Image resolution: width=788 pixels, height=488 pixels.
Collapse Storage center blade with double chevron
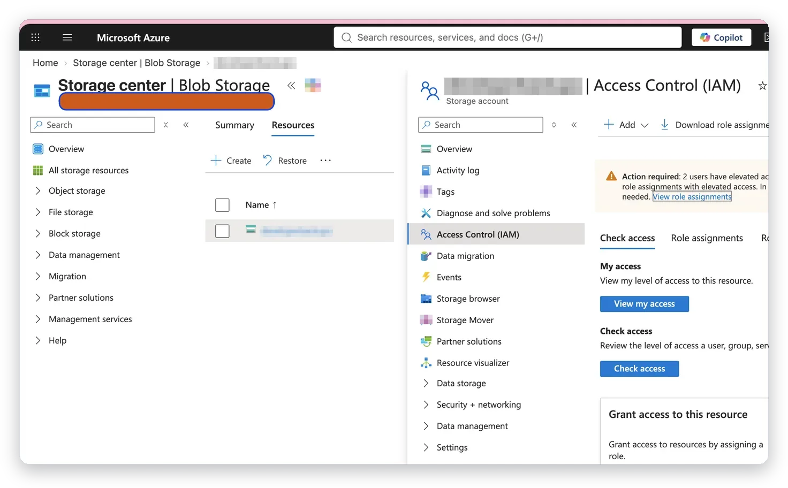pos(291,85)
